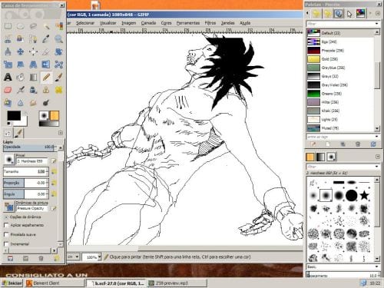
Task: Click the black foreground color swatch
Action: coord(14,116)
